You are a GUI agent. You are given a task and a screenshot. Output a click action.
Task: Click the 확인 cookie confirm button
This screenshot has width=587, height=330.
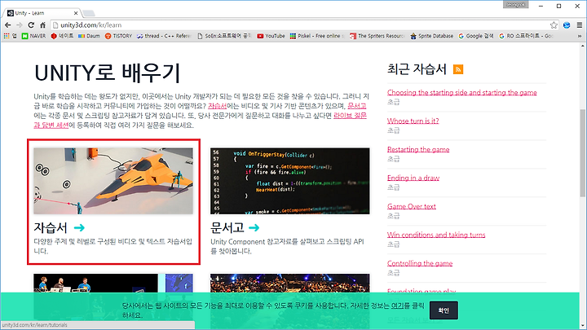click(444, 310)
